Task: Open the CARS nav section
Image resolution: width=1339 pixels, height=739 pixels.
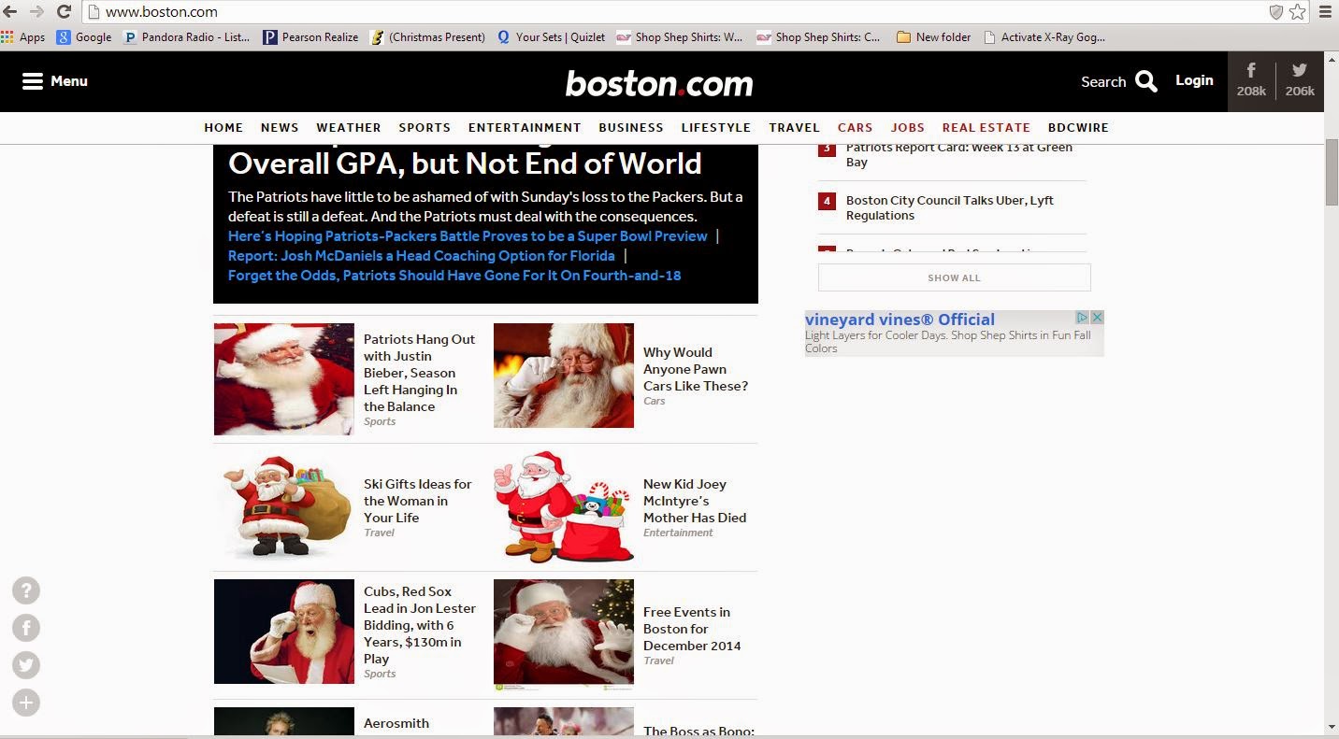Action: [856, 128]
